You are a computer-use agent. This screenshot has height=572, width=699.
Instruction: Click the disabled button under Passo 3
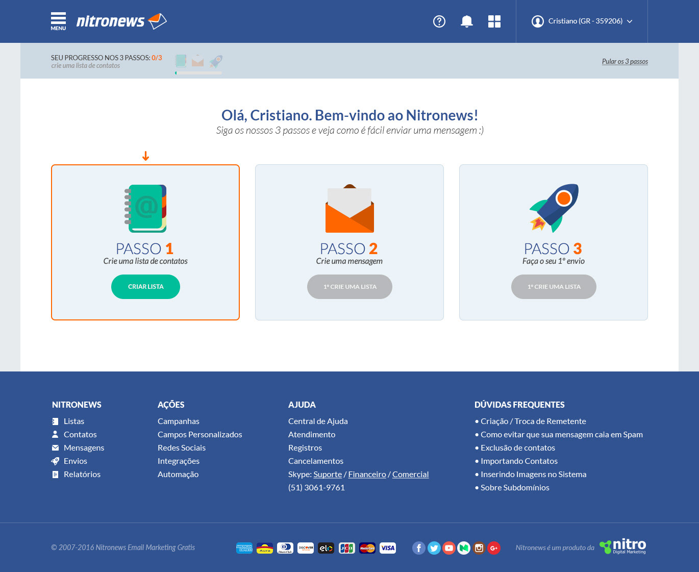point(554,287)
